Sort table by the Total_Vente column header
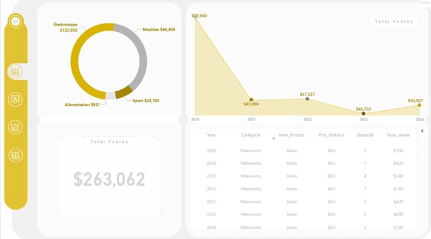Image resolution: width=431 pixels, height=239 pixels. pyautogui.click(x=398, y=135)
